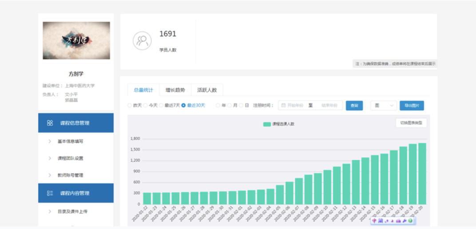This screenshot has height=229, width=476.
Task: Expand the 基本信息填写 sidebar item
Action: point(70,142)
